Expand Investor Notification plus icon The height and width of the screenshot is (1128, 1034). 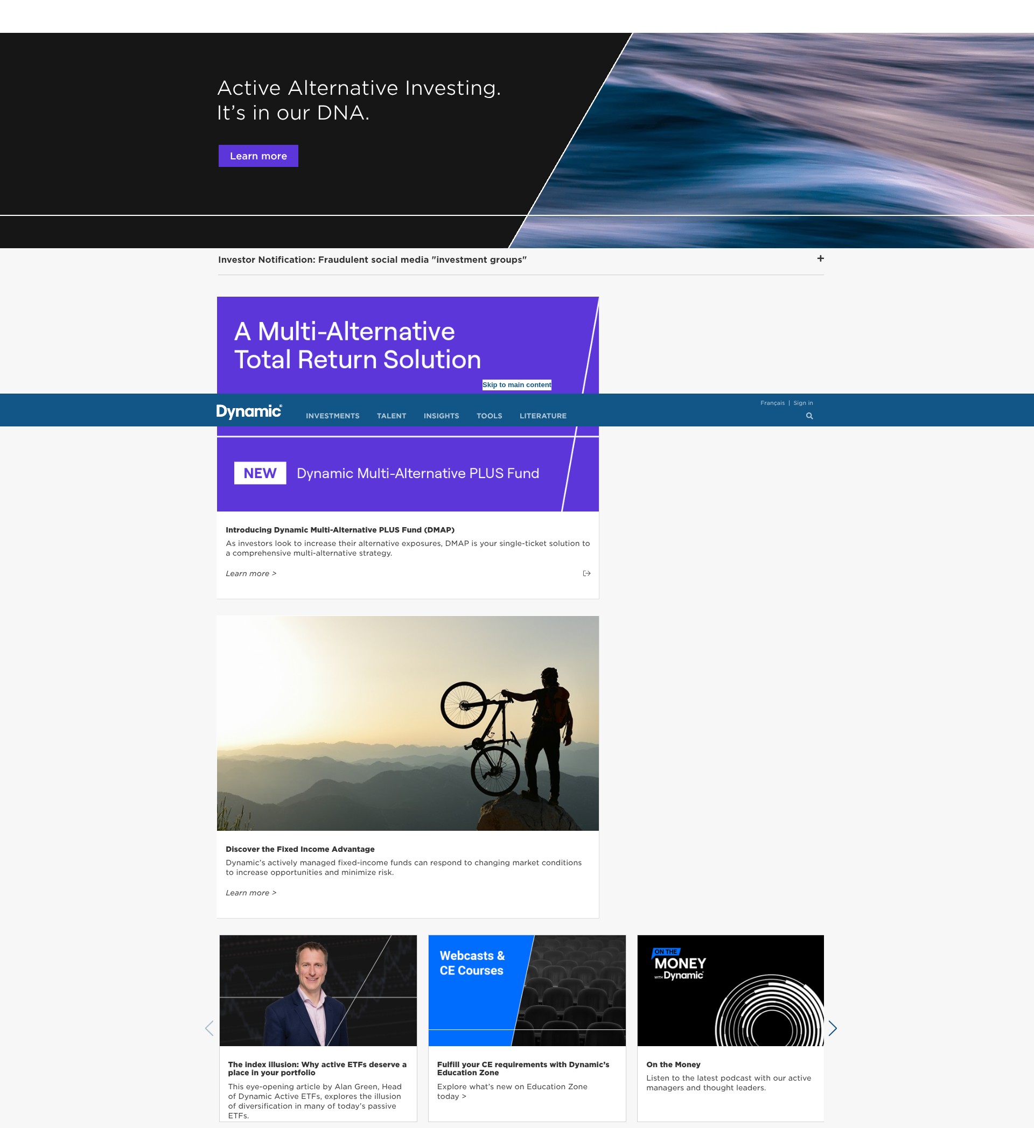[x=820, y=258]
